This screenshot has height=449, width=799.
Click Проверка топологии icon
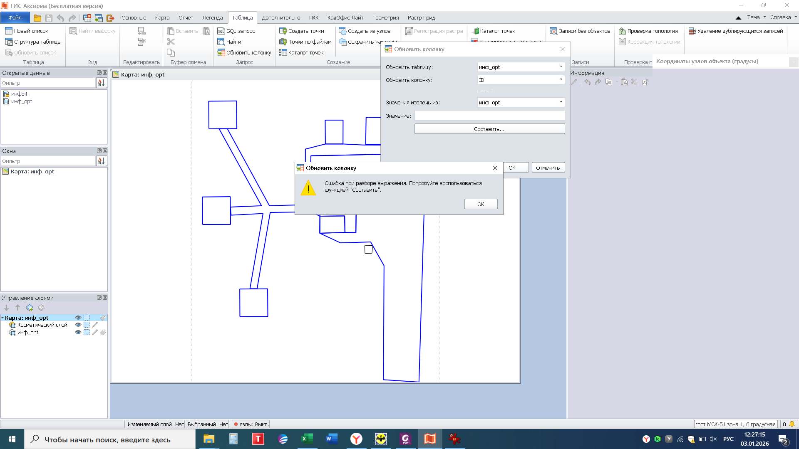point(622,31)
